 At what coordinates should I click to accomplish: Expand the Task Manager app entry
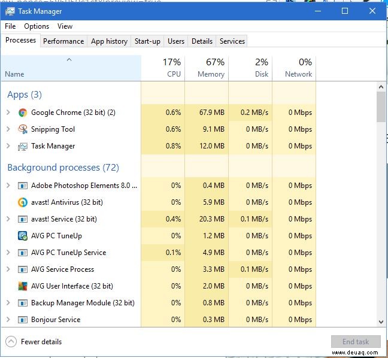(8, 146)
